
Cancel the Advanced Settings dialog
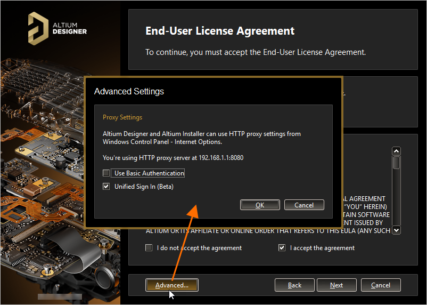pyautogui.click(x=304, y=205)
